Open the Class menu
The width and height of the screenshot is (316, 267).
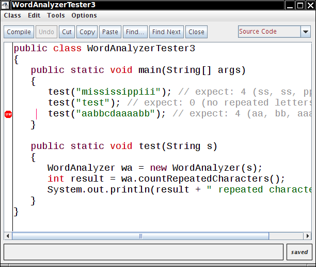12,16
